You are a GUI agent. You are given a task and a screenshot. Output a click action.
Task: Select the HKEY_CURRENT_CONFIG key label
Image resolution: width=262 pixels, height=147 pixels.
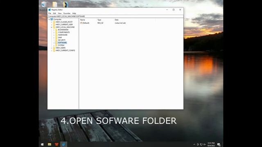[x=65, y=50]
